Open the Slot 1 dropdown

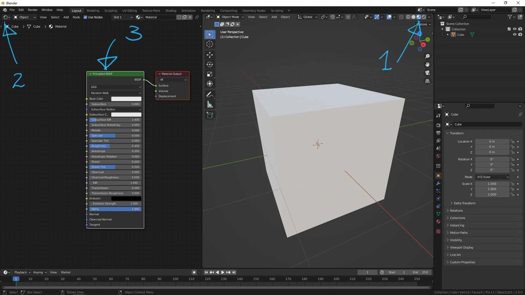pos(122,17)
